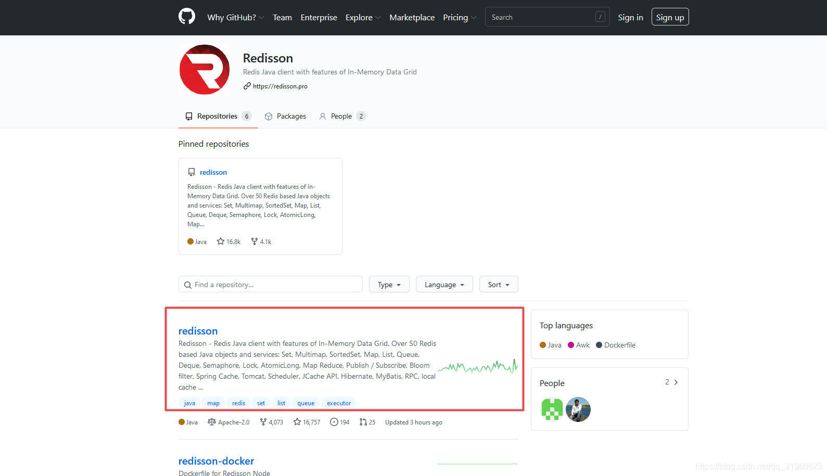Select the java topic tag
This screenshot has height=476, width=827.
[x=189, y=403]
